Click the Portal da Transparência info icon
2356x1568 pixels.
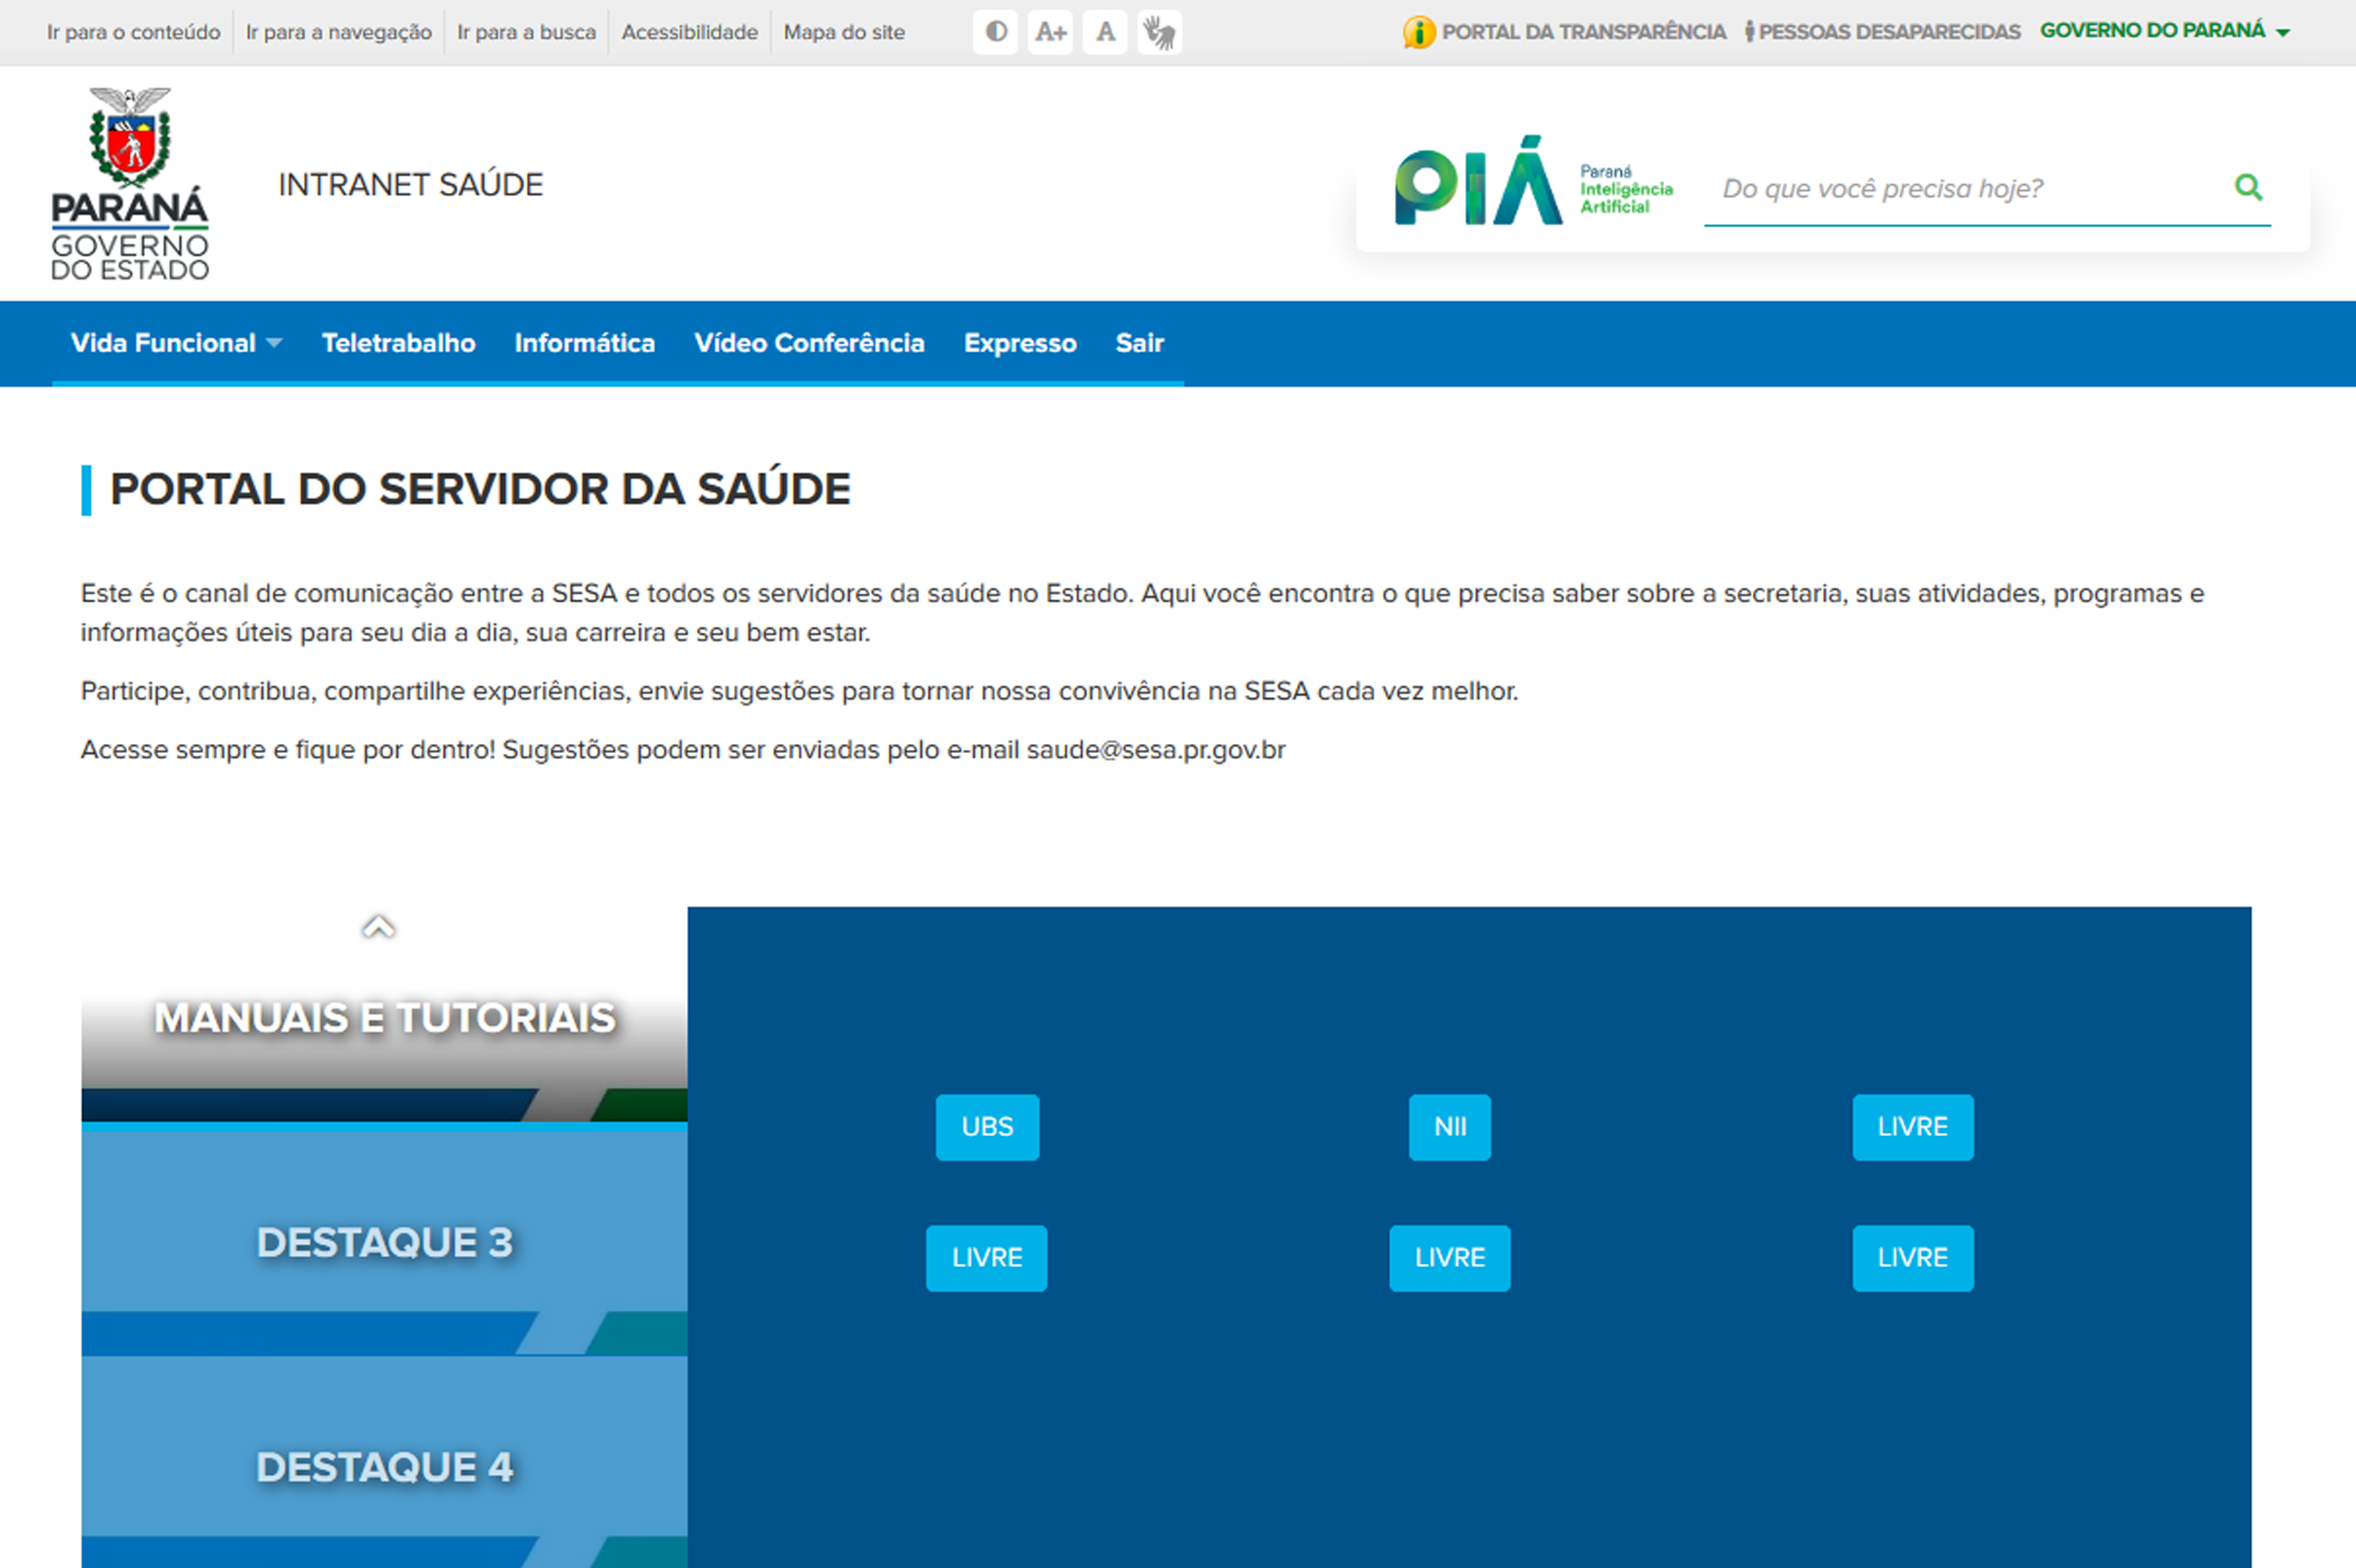[1418, 32]
